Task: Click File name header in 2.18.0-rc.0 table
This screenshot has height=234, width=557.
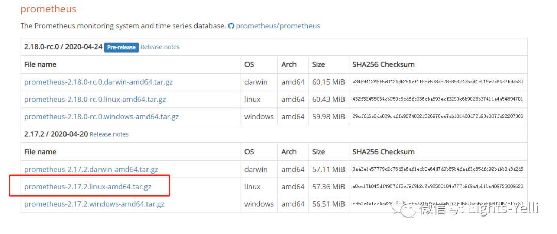Action: click(40, 64)
